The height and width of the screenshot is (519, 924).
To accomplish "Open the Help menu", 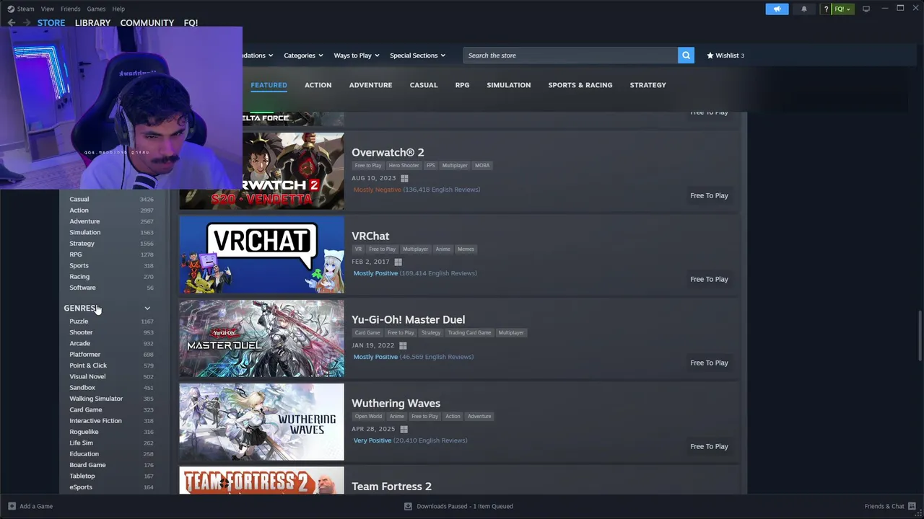I will (x=118, y=9).
